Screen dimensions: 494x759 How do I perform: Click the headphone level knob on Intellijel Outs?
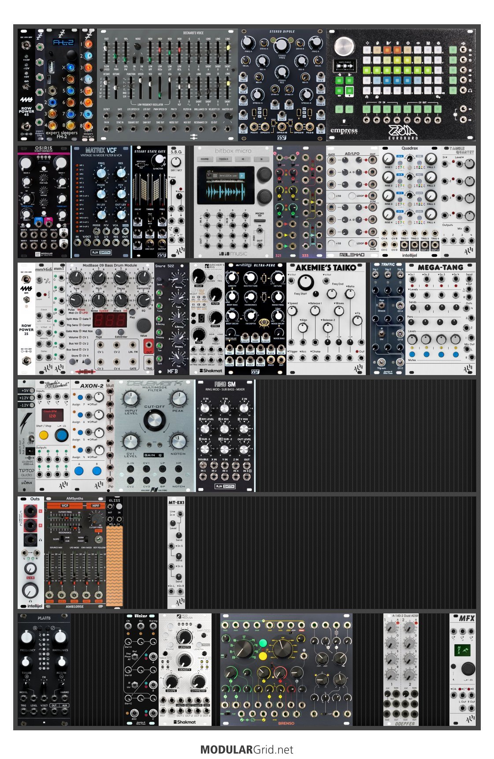[x=30, y=590]
